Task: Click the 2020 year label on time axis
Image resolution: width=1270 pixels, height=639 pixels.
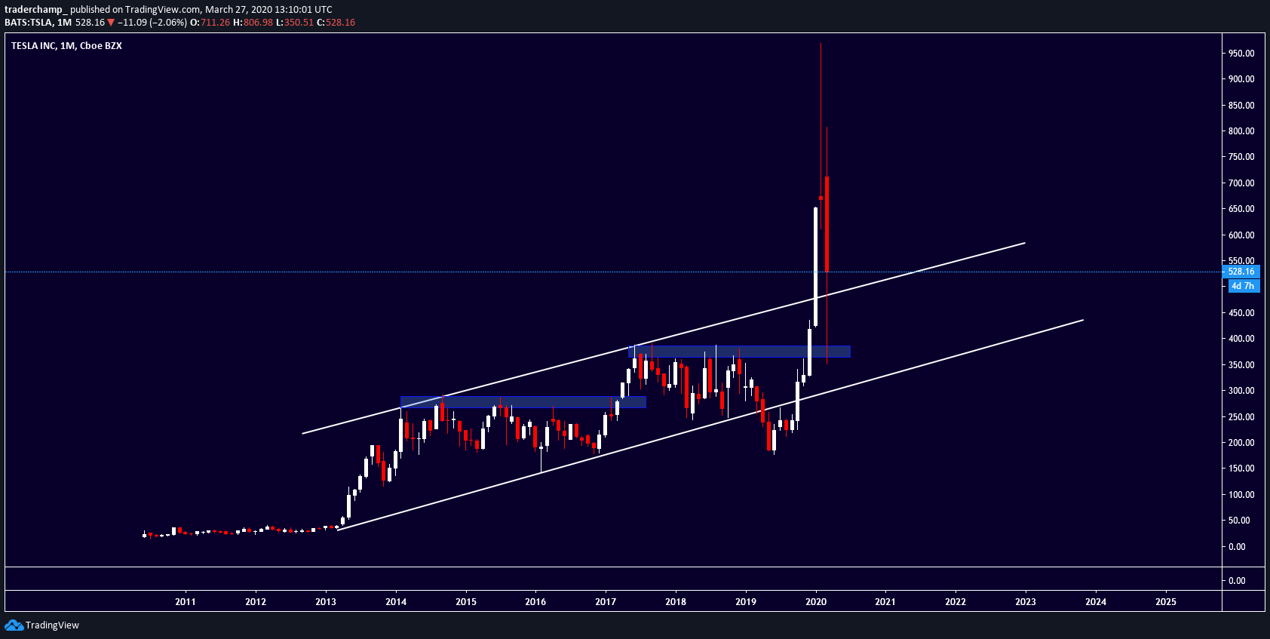Action: pos(816,602)
